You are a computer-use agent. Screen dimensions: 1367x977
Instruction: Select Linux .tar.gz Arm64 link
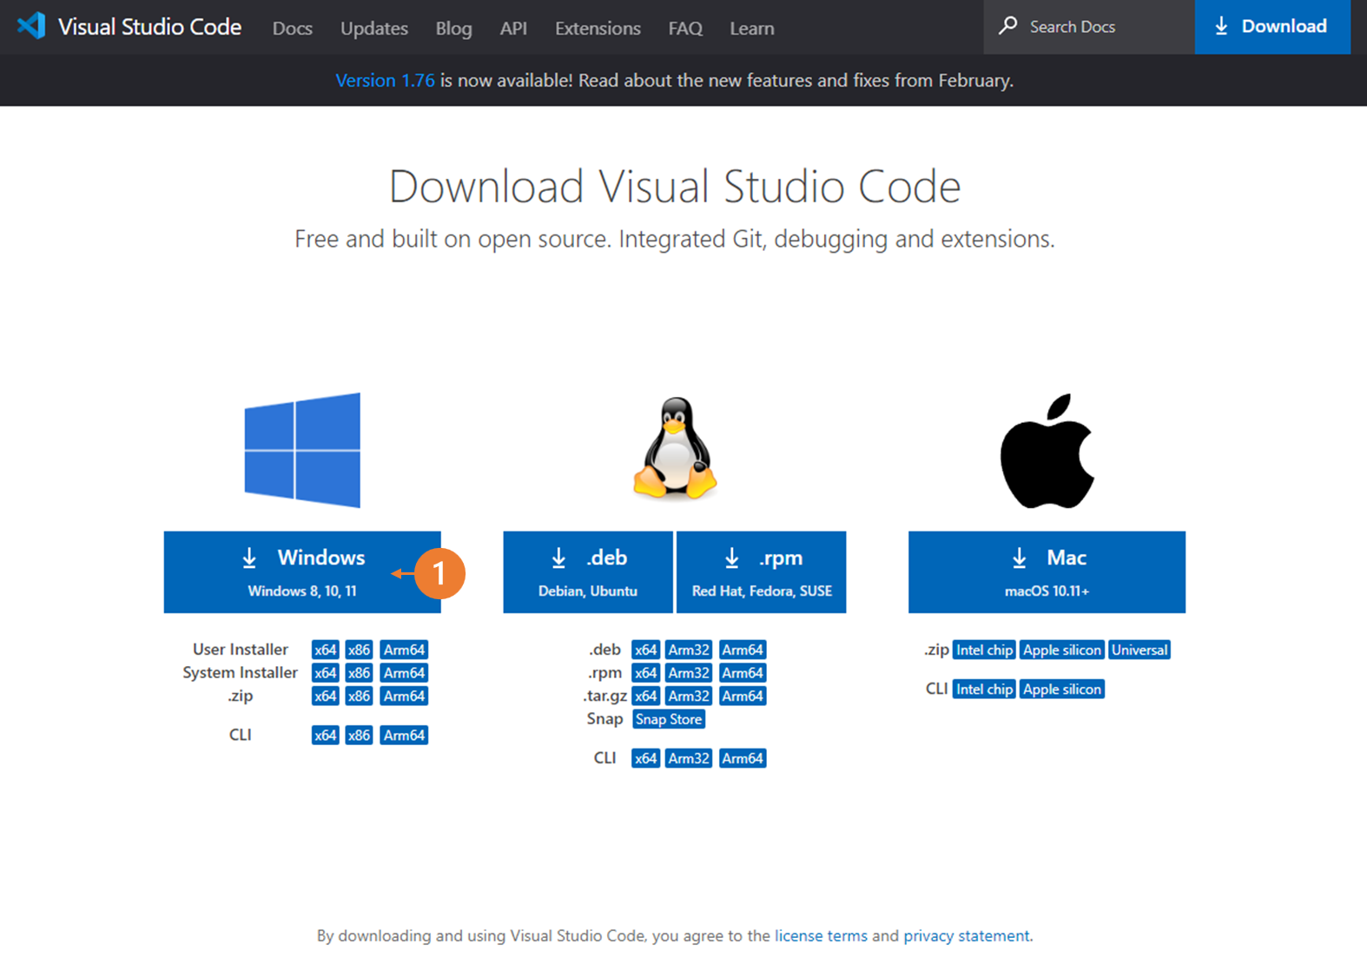(x=743, y=696)
